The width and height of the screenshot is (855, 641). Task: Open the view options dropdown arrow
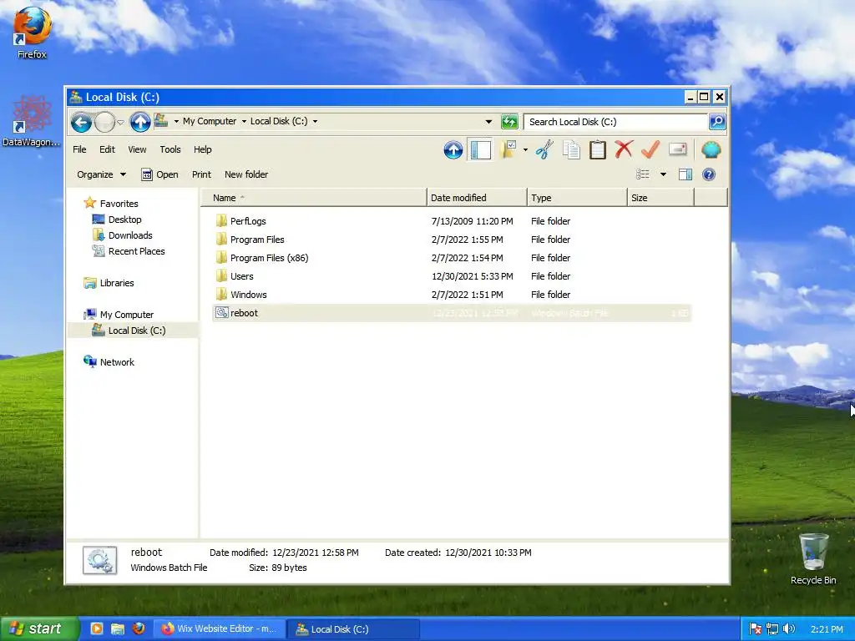663,174
